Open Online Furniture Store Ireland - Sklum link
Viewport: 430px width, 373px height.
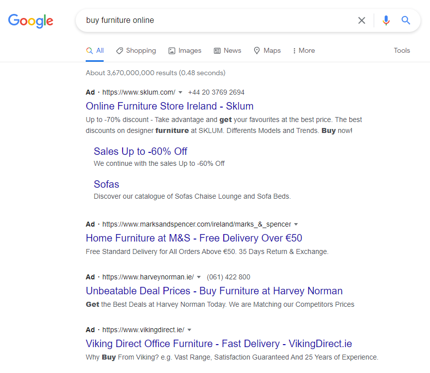click(x=169, y=106)
